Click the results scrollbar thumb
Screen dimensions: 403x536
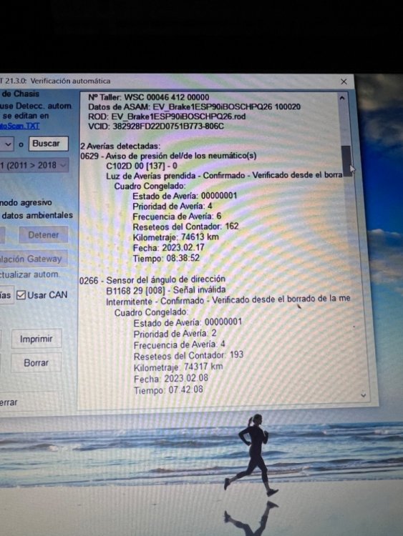346,161
